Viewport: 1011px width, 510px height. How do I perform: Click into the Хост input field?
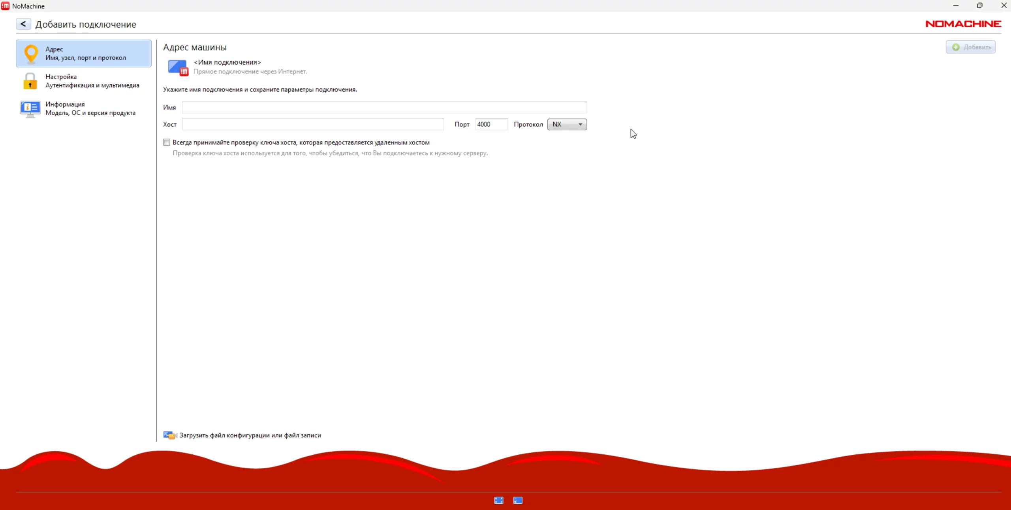(313, 124)
